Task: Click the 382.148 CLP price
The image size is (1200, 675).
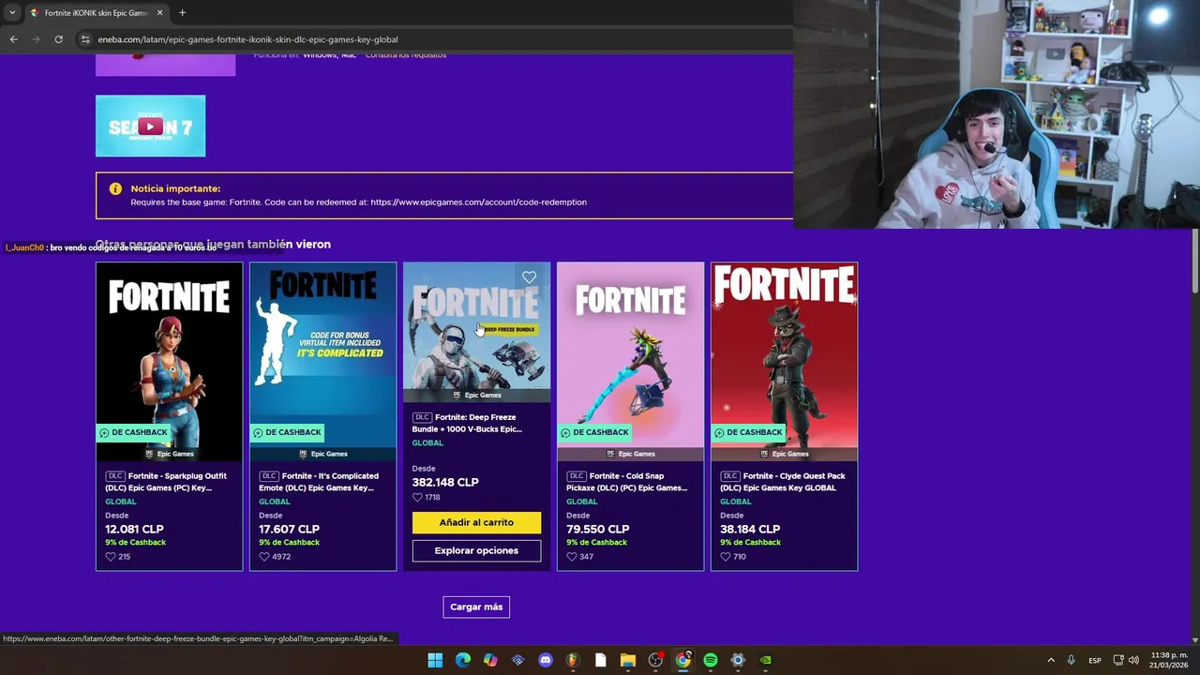Action: click(x=445, y=482)
